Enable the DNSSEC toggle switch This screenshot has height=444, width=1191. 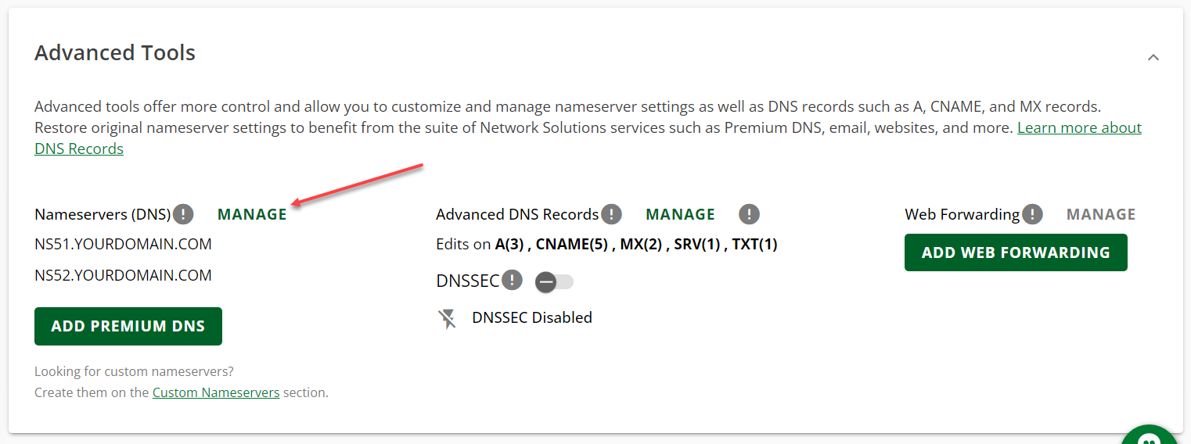(x=554, y=282)
